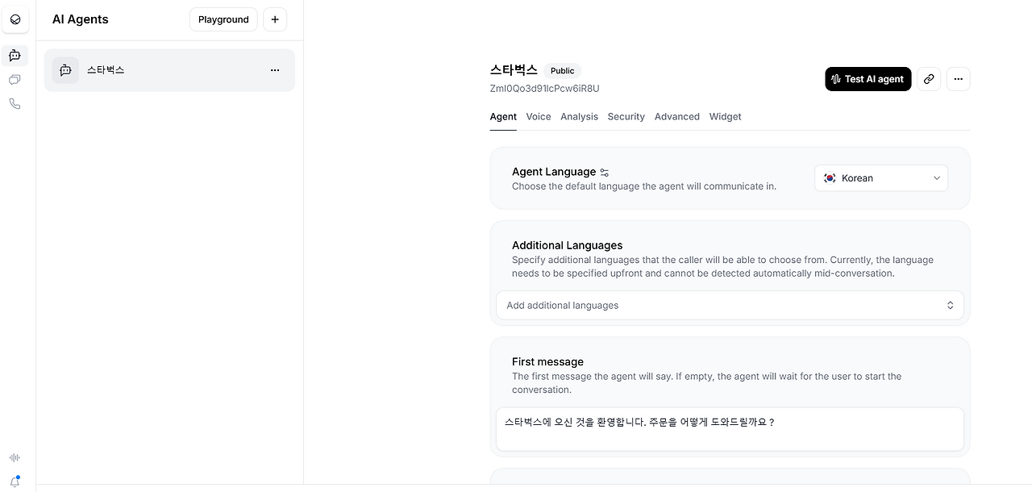Click the First message text field
1032x492 pixels.
[x=730, y=429]
